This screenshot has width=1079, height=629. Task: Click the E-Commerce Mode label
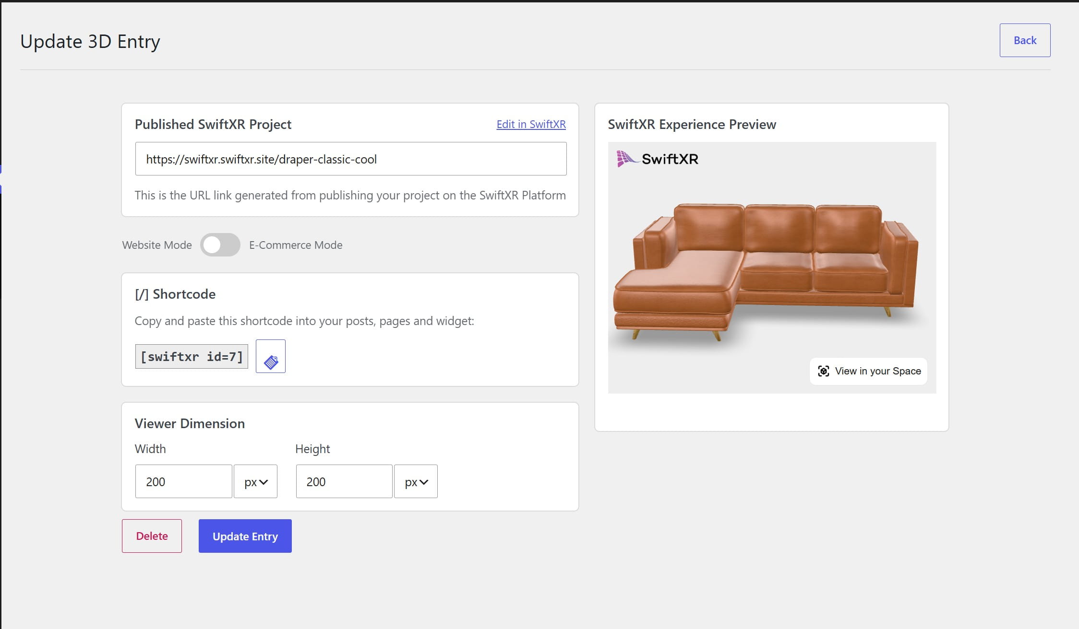(x=296, y=245)
